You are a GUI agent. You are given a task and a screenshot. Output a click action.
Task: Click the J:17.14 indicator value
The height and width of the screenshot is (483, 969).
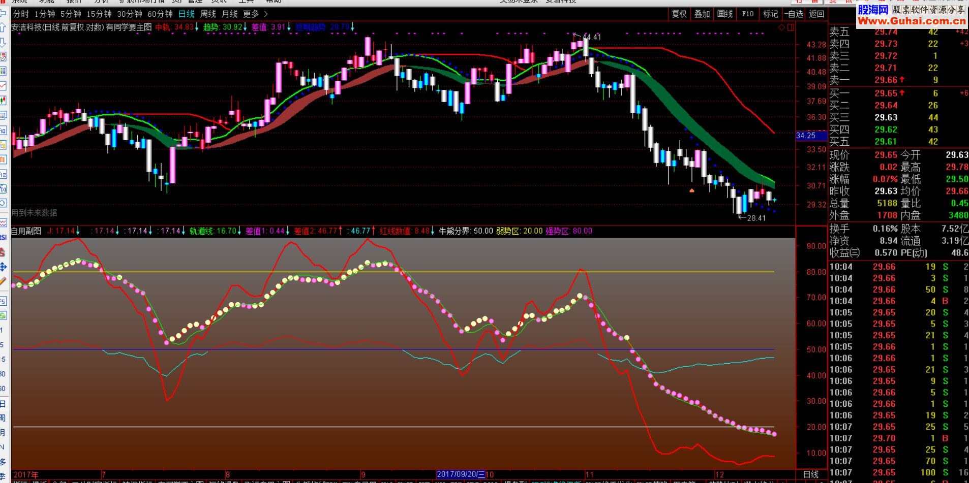[x=64, y=231]
